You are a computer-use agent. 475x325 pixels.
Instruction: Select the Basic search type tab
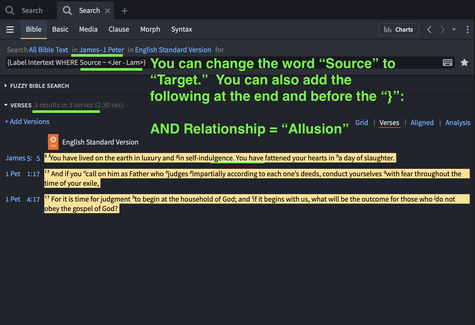coord(60,29)
